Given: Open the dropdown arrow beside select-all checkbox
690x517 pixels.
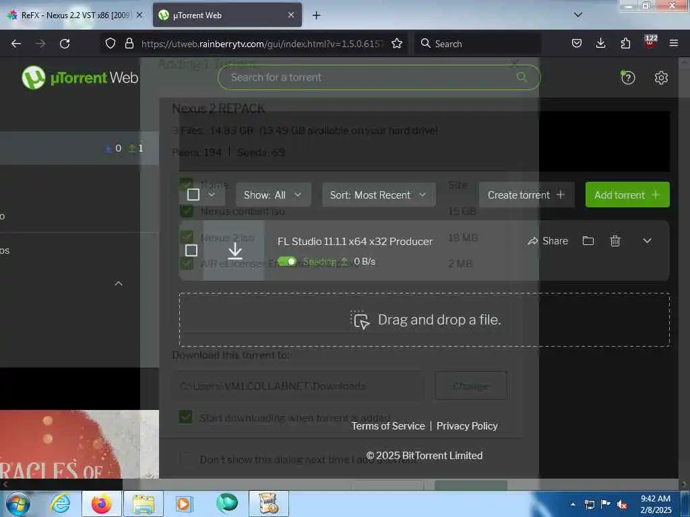Looking at the screenshot, I should coord(212,195).
